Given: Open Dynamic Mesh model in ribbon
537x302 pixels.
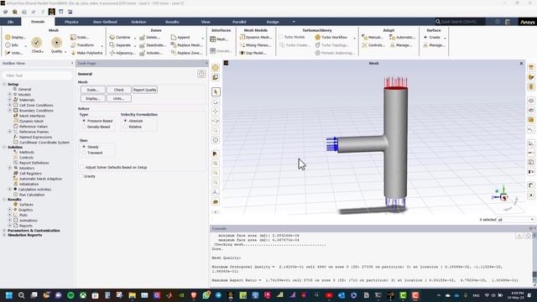Looking at the screenshot, I should pos(256,37).
